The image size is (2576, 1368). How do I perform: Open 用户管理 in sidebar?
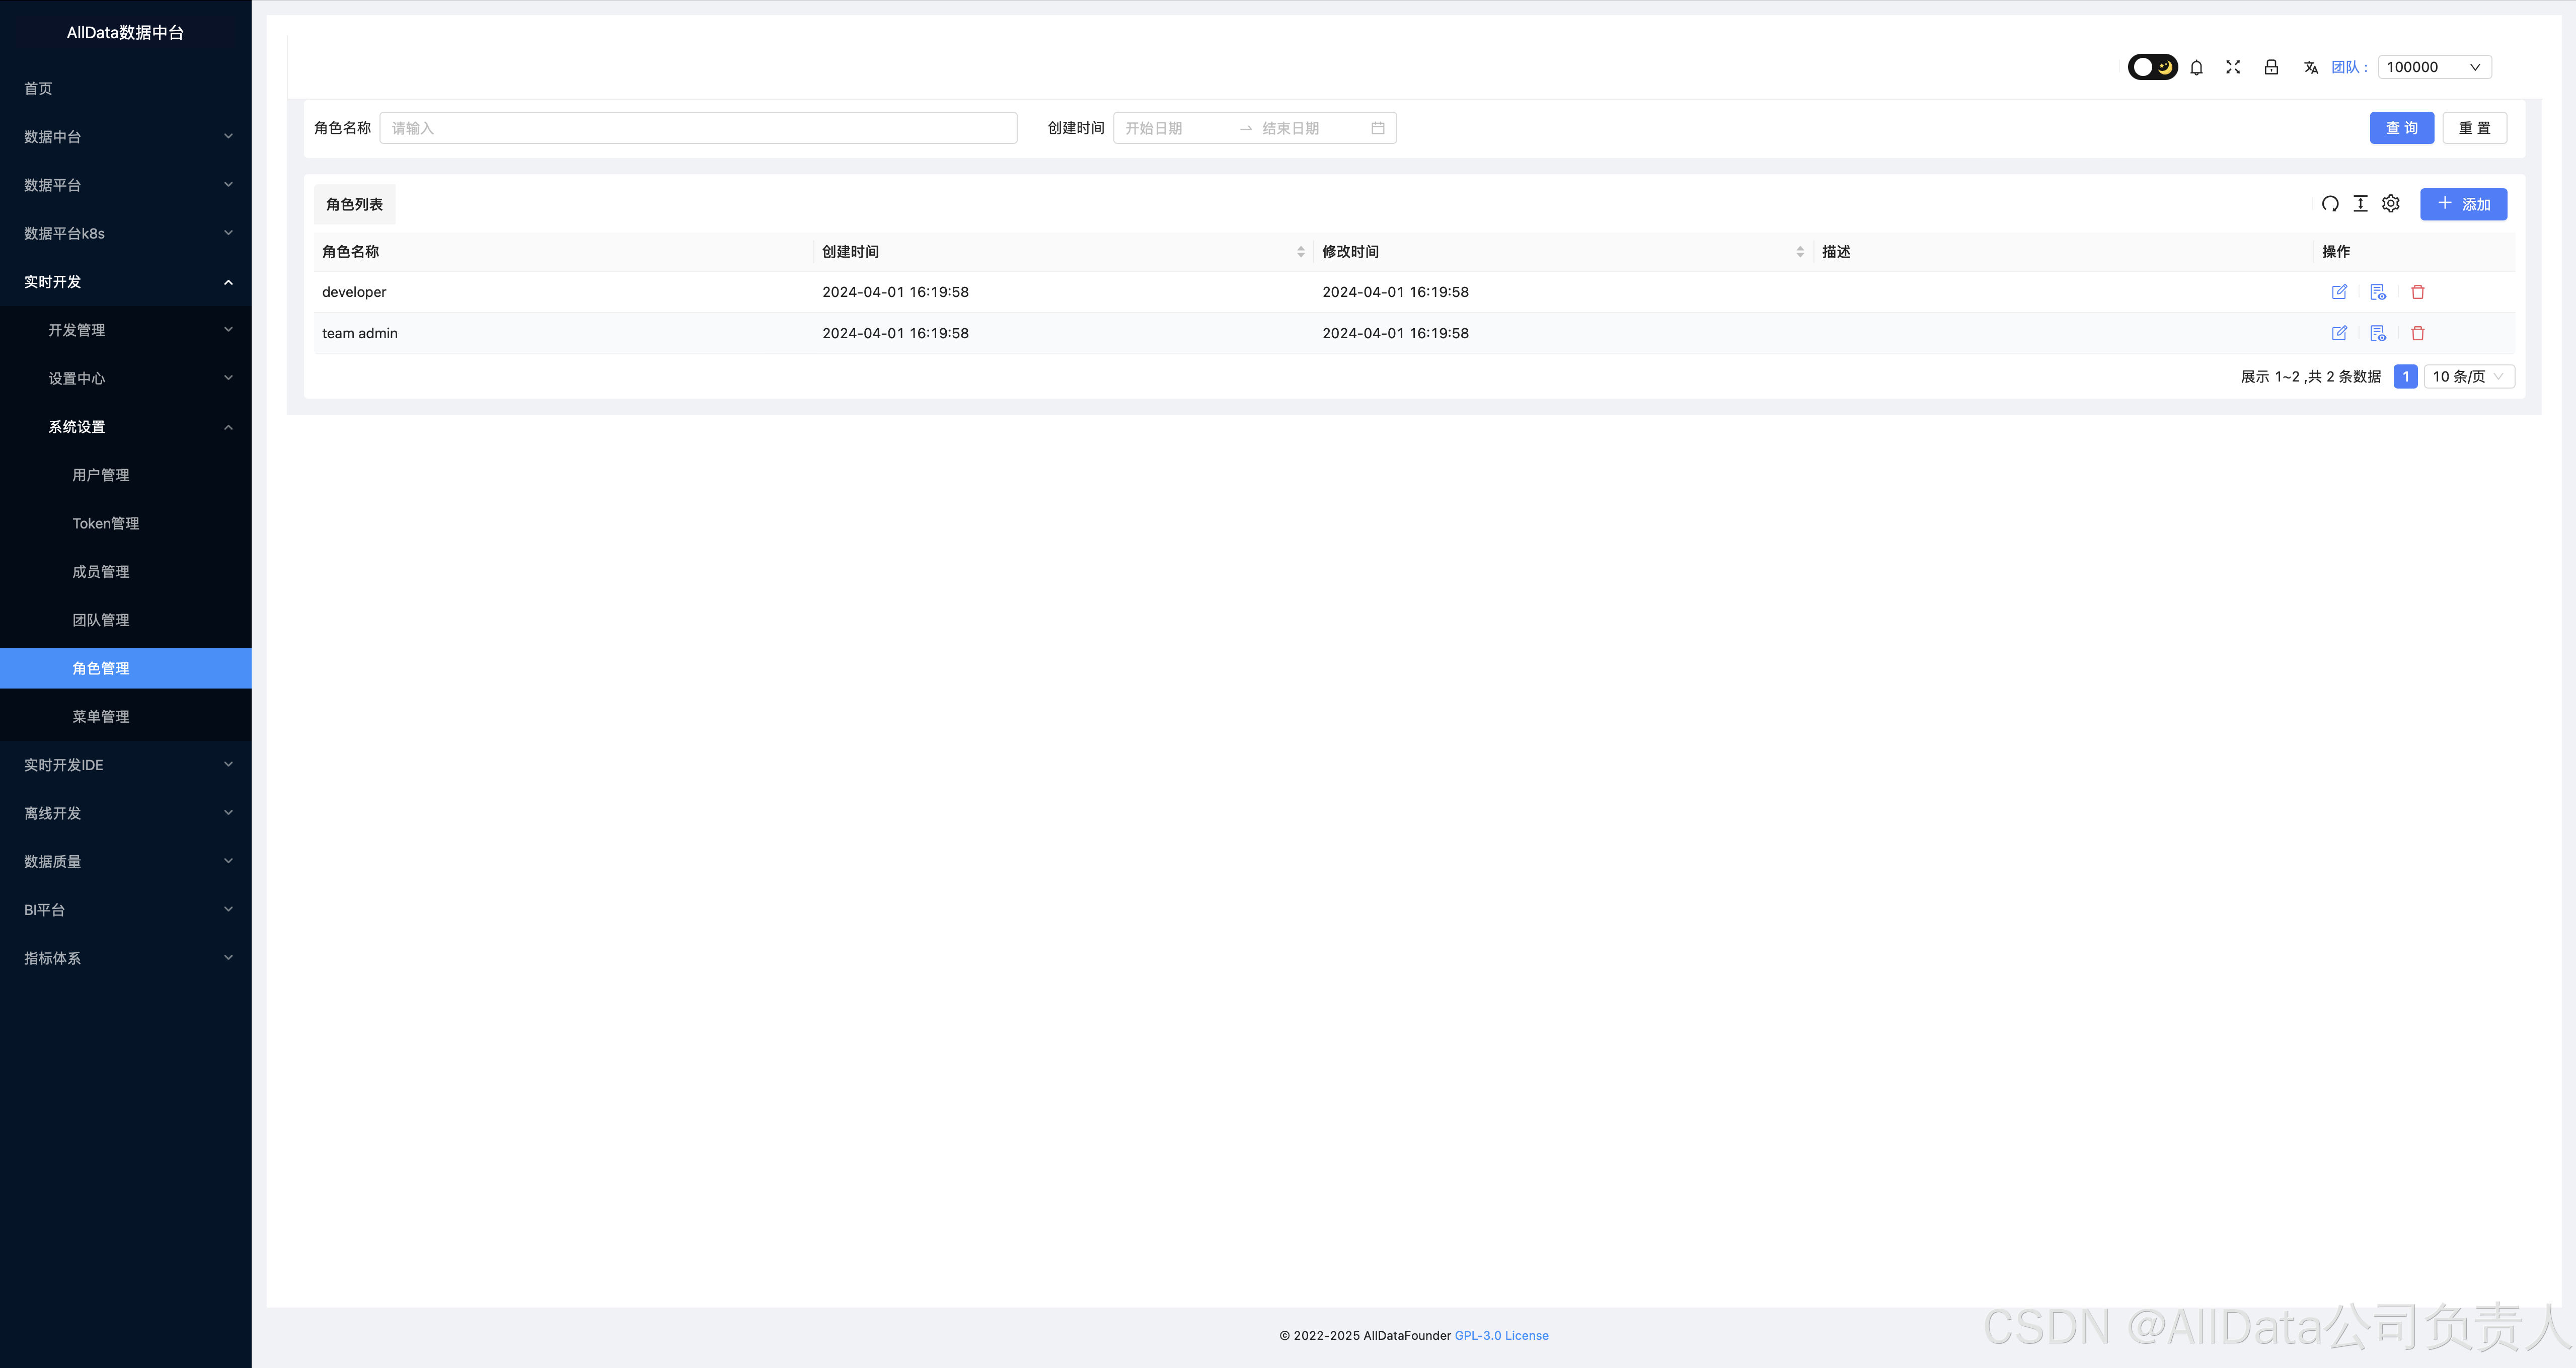click(101, 475)
